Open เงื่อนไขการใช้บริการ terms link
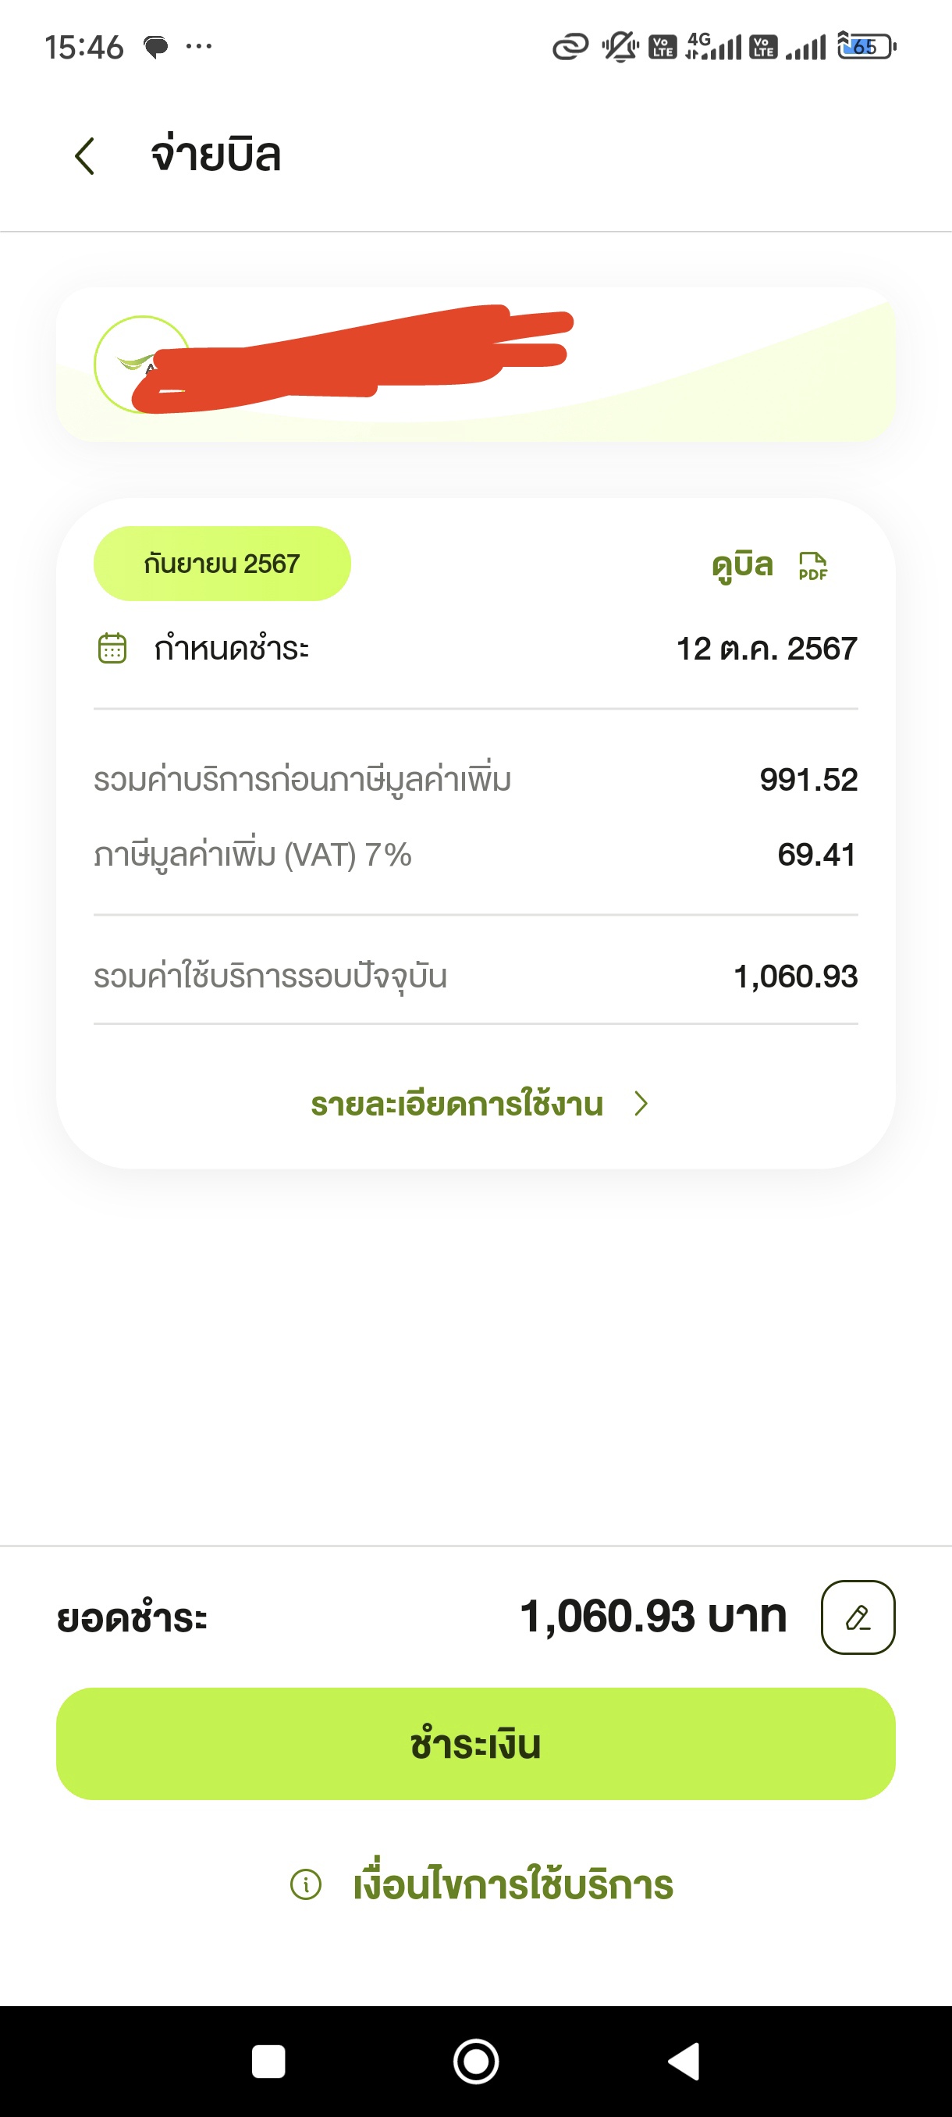This screenshot has height=2117, width=952. (x=513, y=1884)
